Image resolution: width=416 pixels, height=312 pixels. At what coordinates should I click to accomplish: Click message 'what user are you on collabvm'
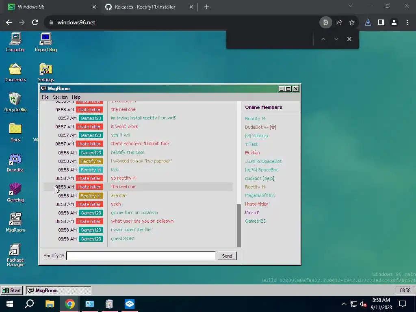point(142,221)
